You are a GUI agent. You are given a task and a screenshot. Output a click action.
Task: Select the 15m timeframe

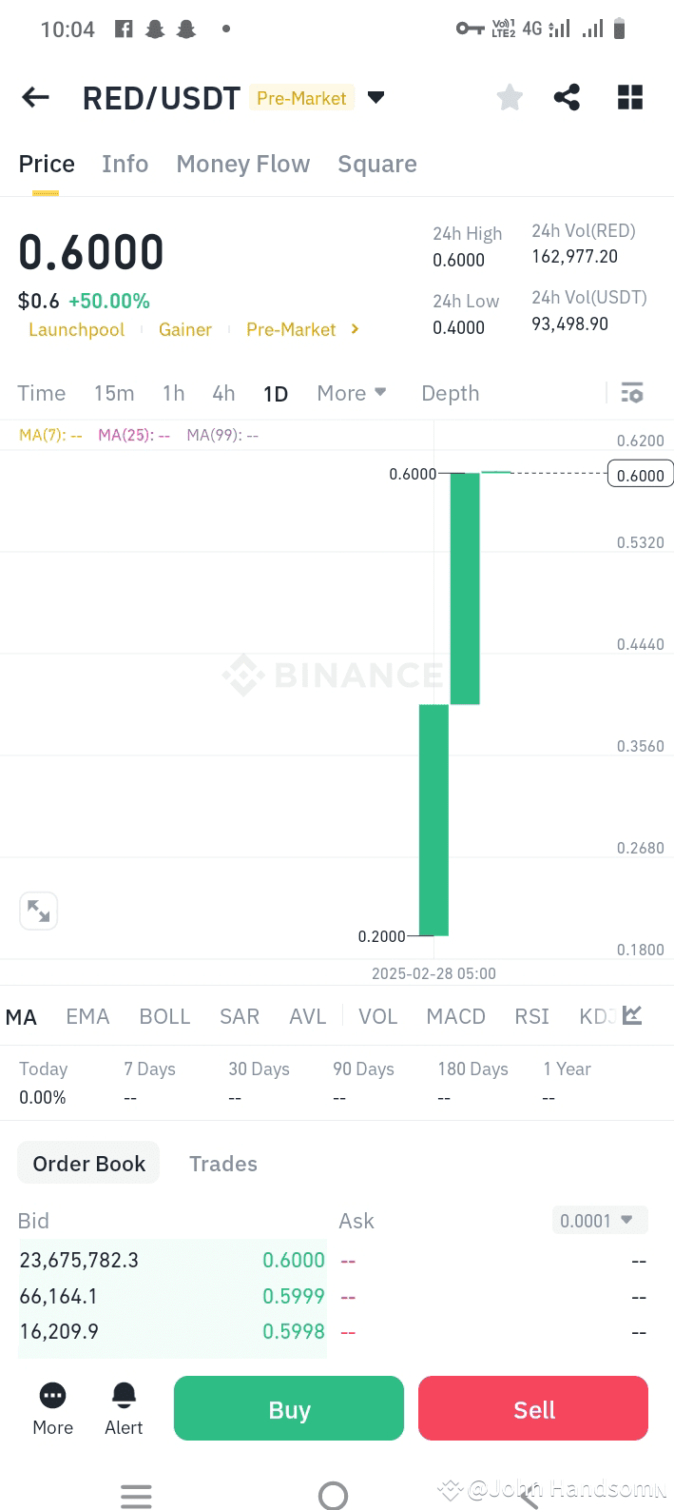coord(114,393)
